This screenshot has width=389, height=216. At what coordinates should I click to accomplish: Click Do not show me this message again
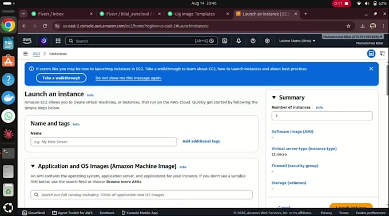click(x=128, y=78)
